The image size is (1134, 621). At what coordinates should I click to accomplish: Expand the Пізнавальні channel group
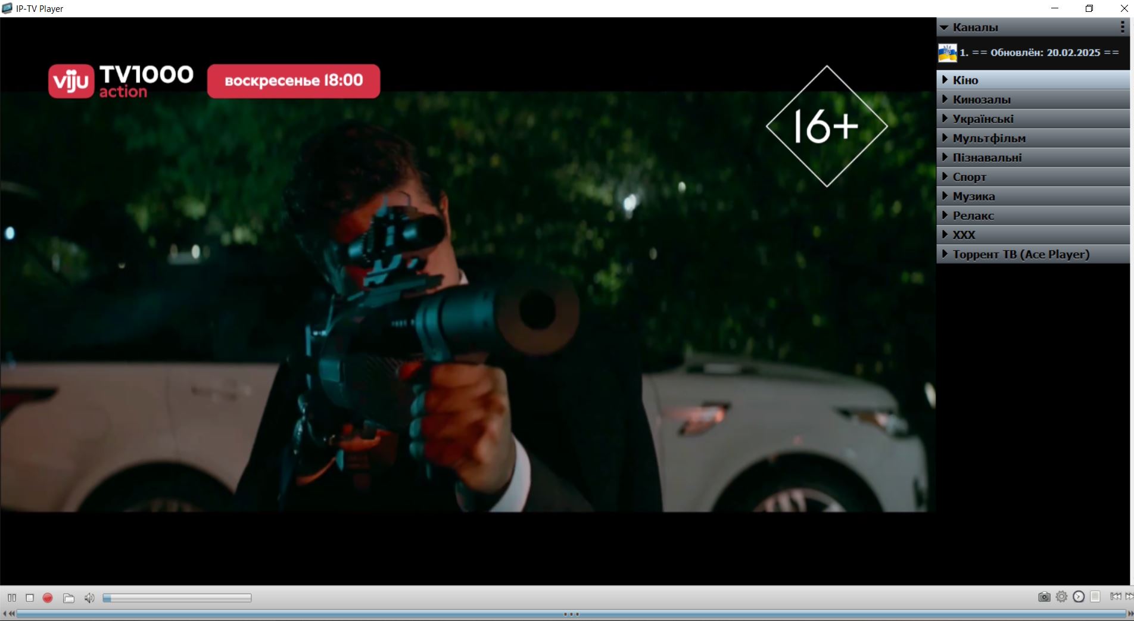pyautogui.click(x=1033, y=157)
